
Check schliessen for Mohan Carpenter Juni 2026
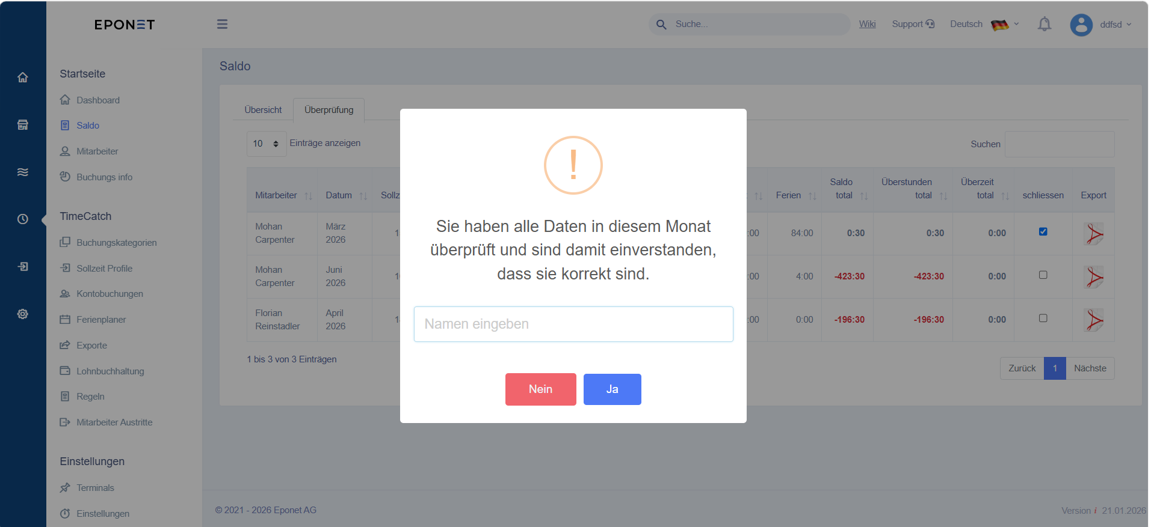[1043, 275]
